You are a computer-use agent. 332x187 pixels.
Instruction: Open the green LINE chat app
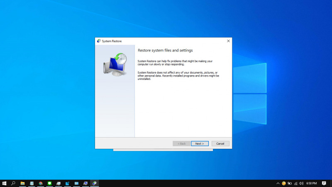point(49,183)
